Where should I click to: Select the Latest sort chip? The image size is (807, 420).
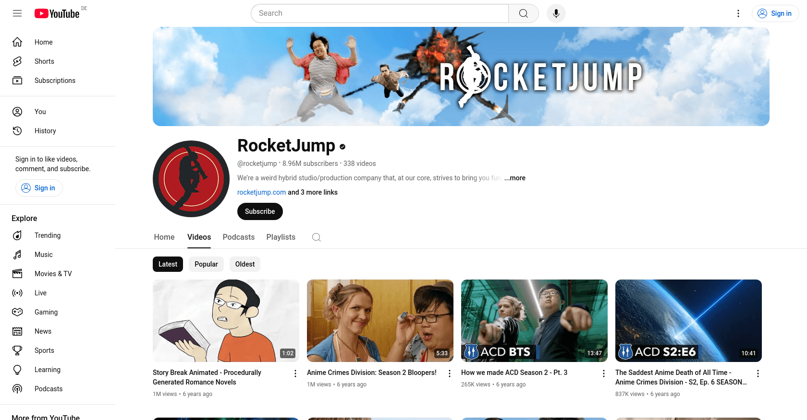click(168, 264)
